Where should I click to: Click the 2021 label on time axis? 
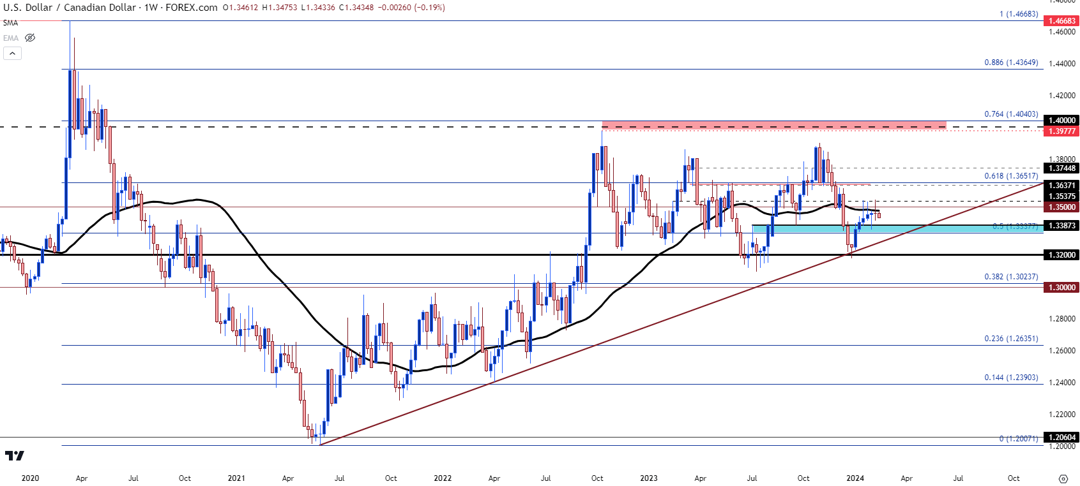click(236, 478)
